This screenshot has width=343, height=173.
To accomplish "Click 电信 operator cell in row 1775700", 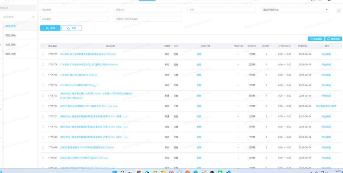I will [x=167, y=127].
